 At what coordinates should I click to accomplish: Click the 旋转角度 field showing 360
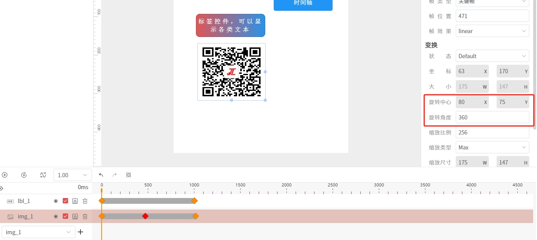(492, 117)
